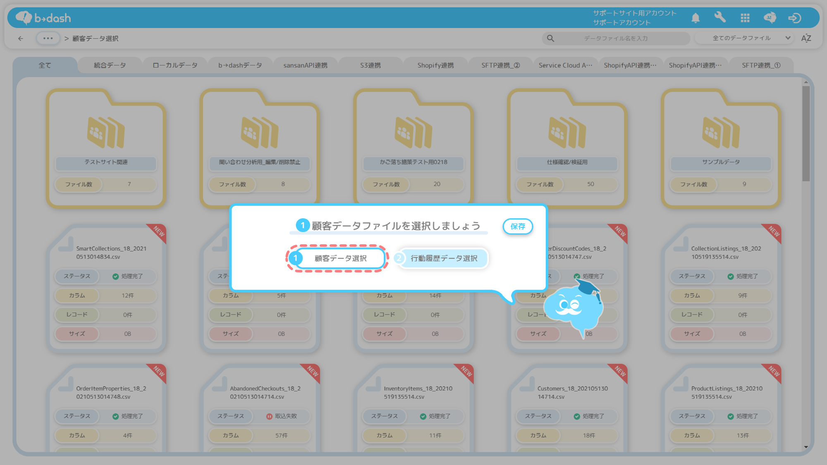The width and height of the screenshot is (827, 465).
Task: Select step 2 行動履歴データ選択
Action: (x=443, y=258)
